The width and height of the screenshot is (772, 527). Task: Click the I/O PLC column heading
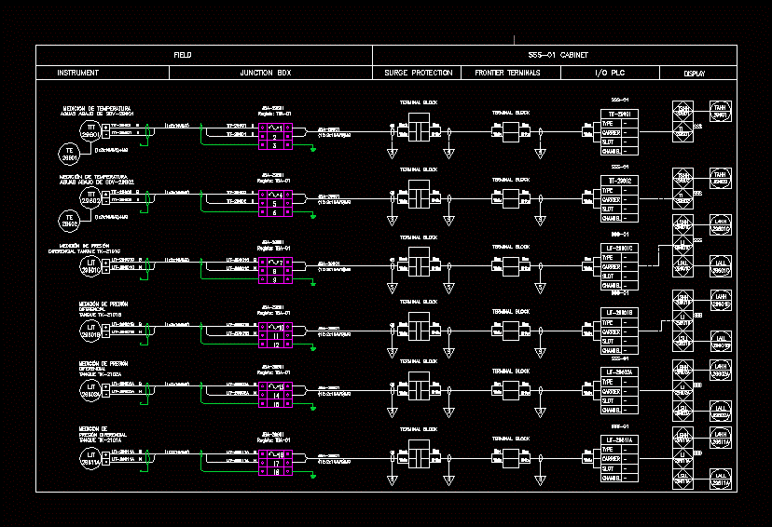pyautogui.click(x=611, y=73)
